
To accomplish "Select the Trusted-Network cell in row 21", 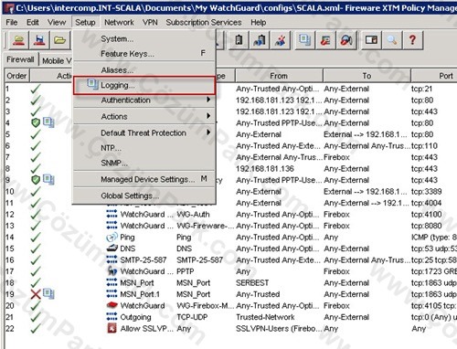I will 265,317.
